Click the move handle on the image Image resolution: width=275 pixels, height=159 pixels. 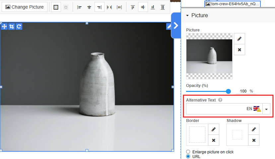4,26
